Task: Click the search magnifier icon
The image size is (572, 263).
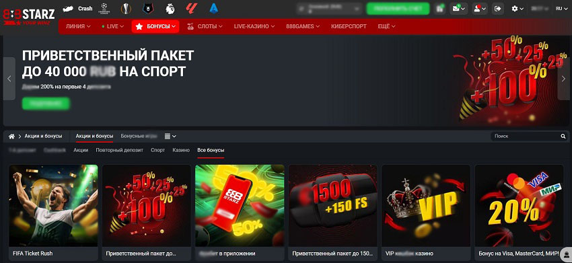Action: click(x=563, y=136)
